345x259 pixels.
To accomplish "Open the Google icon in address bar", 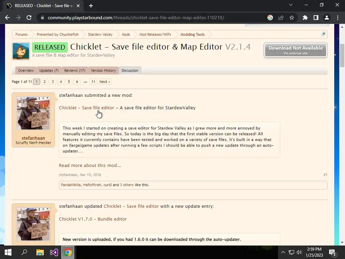I will 270,18.
